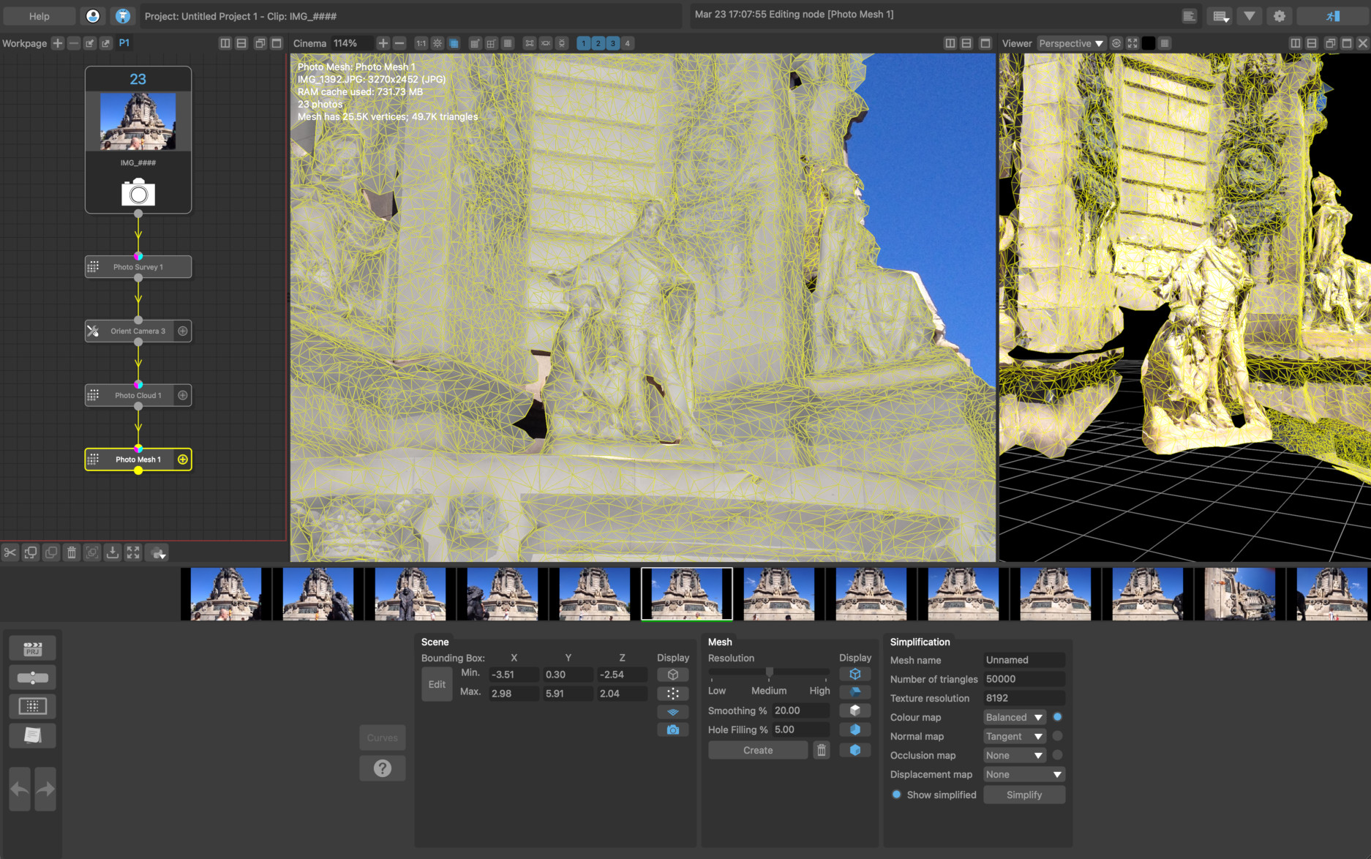Toggle the blue grid display icon in Cinema
This screenshot has width=1371, height=859.
pos(454,43)
